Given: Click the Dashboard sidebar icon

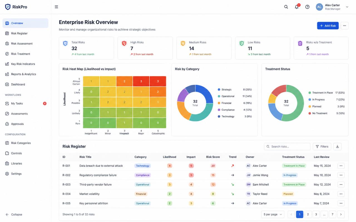Looking at the screenshot, I should point(7,84).
